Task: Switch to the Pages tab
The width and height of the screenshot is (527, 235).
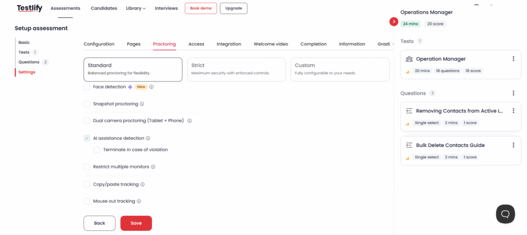Action: click(134, 44)
